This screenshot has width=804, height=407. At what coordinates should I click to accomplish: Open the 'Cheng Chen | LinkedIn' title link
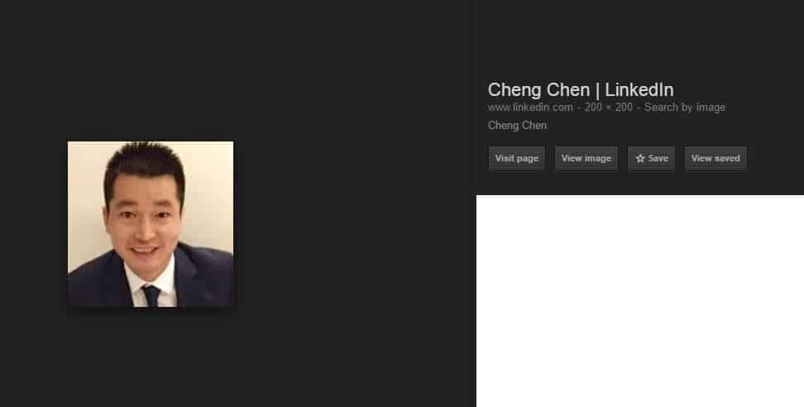(581, 89)
